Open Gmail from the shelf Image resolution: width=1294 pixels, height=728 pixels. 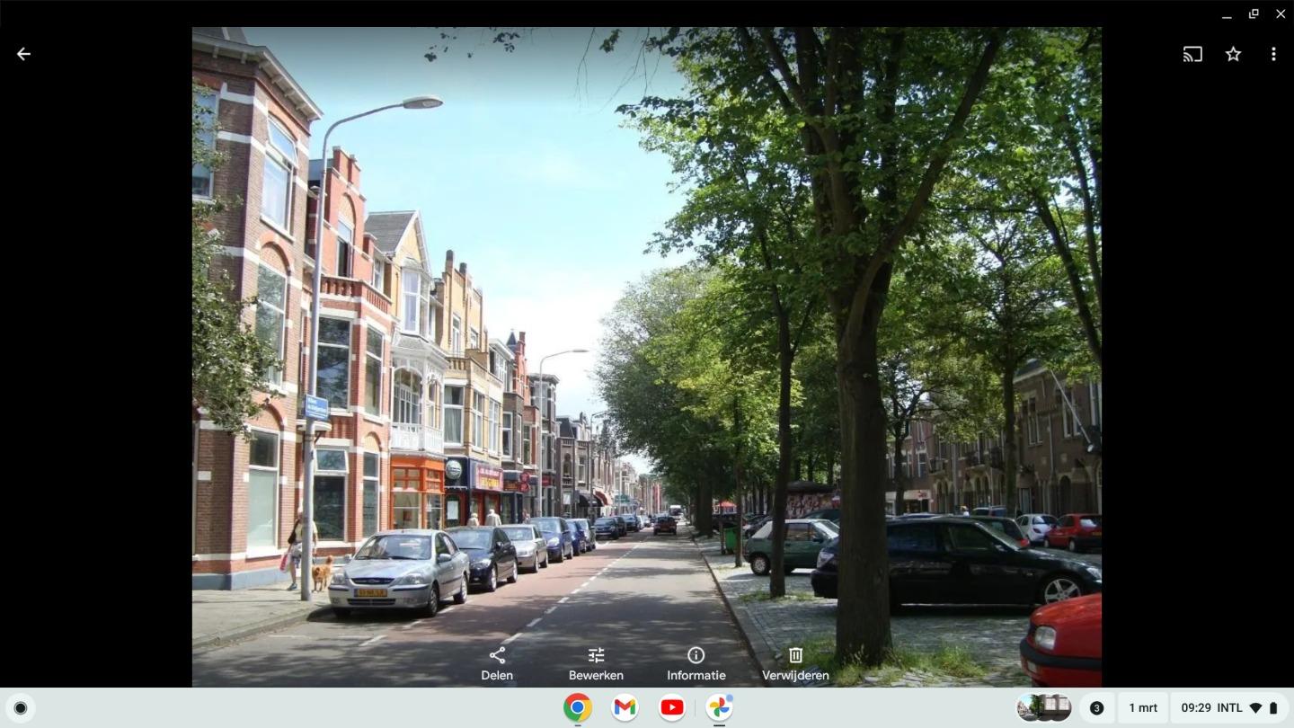pos(624,707)
